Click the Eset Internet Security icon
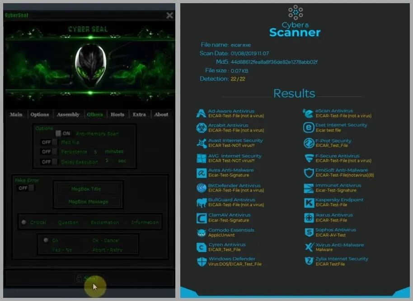This screenshot has width=413, height=301. [309, 127]
